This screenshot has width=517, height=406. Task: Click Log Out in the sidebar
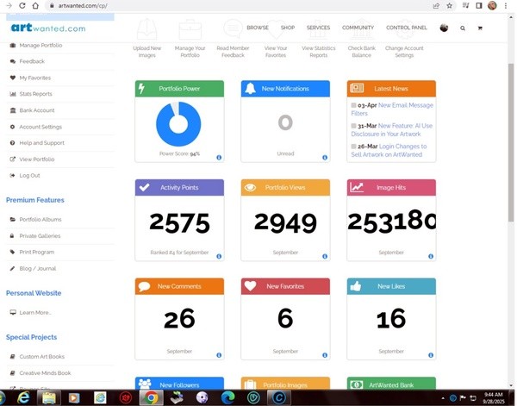click(x=30, y=175)
